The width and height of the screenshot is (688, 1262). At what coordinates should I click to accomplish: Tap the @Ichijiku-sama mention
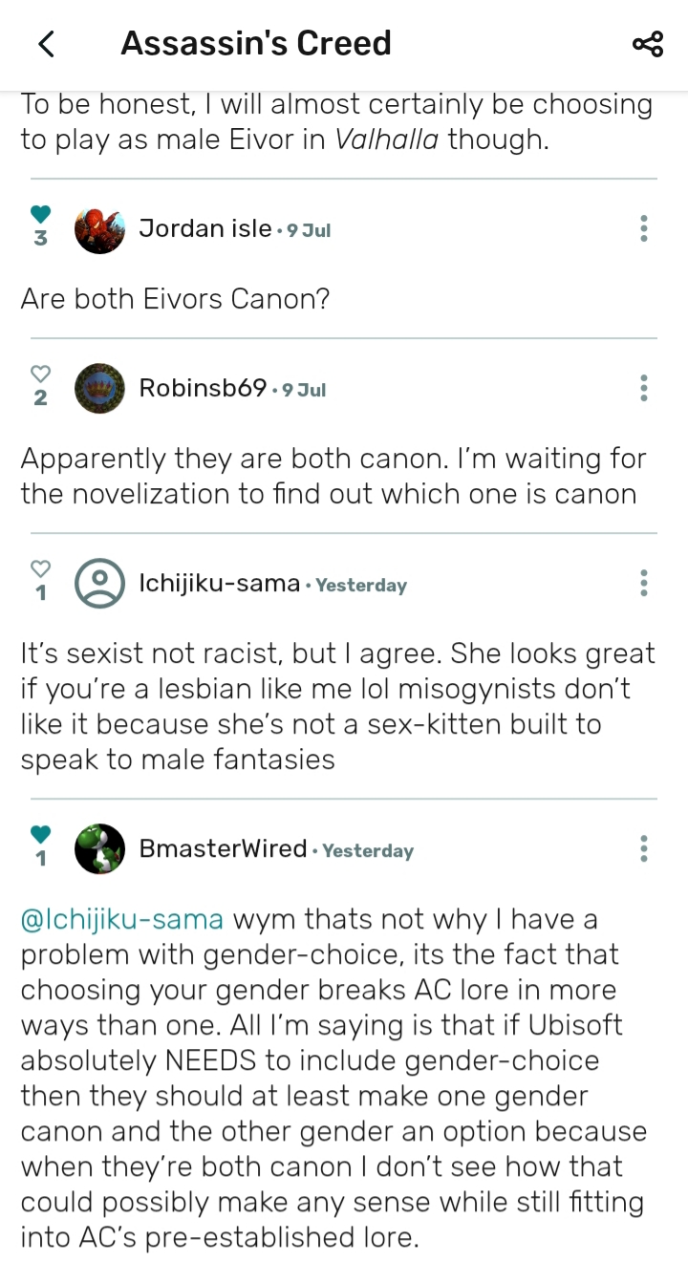[122, 920]
